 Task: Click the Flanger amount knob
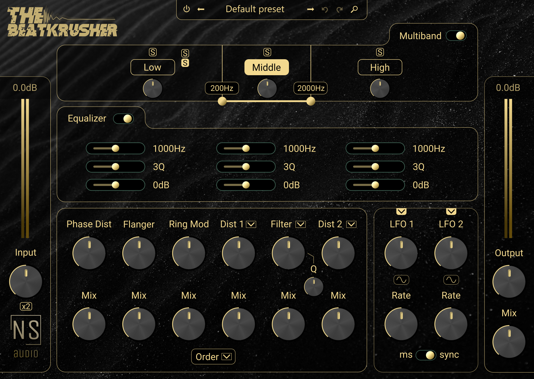point(139,253)
